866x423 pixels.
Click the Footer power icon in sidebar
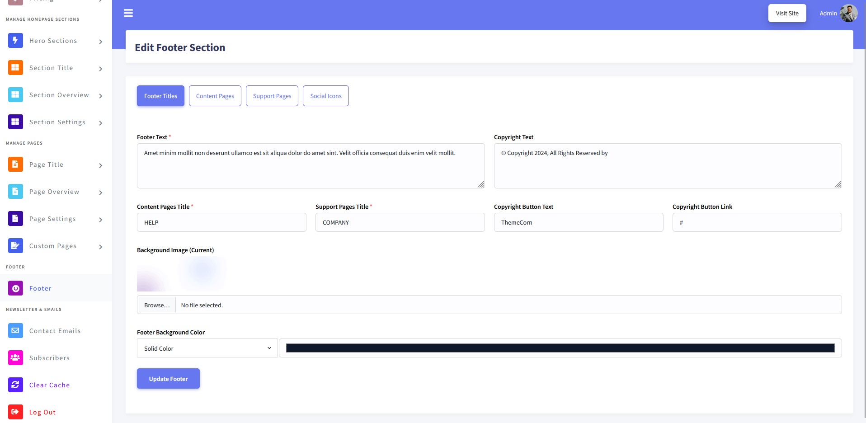click(x=15, y=288)
